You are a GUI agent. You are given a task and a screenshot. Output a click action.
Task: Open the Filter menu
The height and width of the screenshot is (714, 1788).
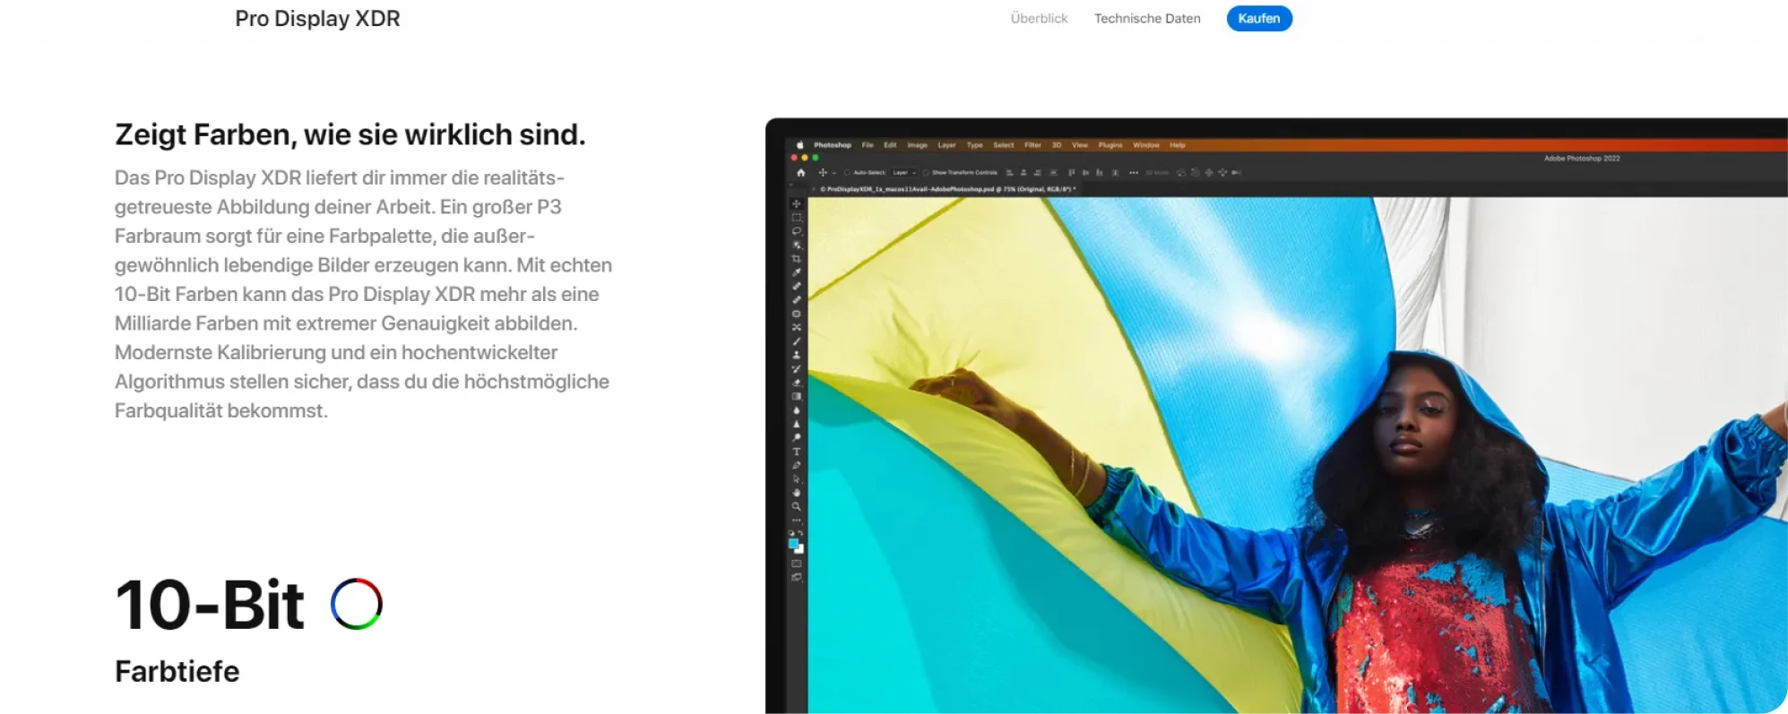(x=1032, y=145)
